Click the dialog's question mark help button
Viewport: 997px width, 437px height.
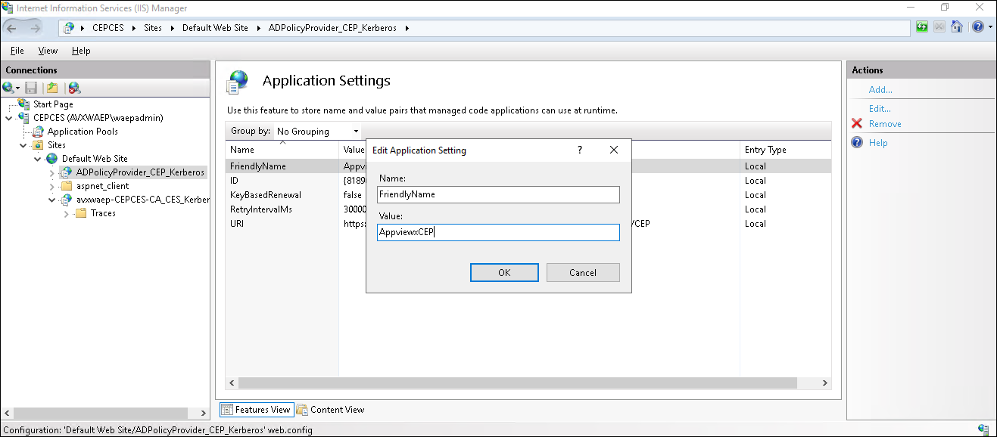pyautogui.click(x=580, y=150)
